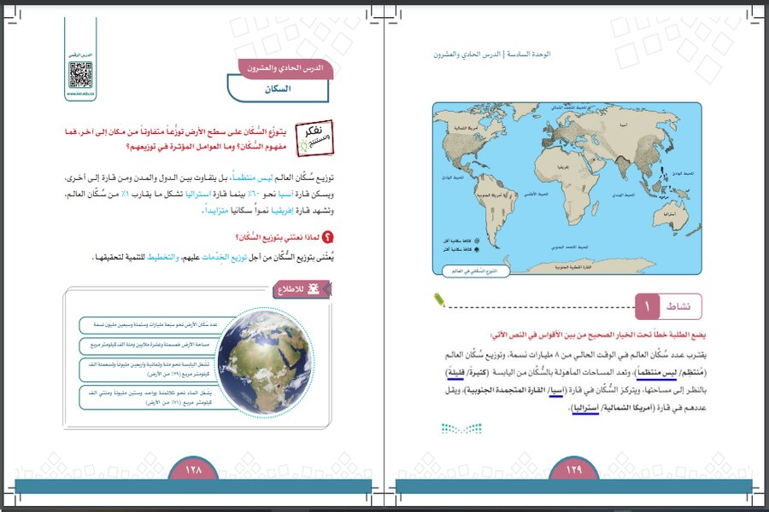This screenshot has height=512, width=769.
Task: Click the header text 'الدرس الحادي والعشرون' on page ١٢٩
Action: [467, 54]
